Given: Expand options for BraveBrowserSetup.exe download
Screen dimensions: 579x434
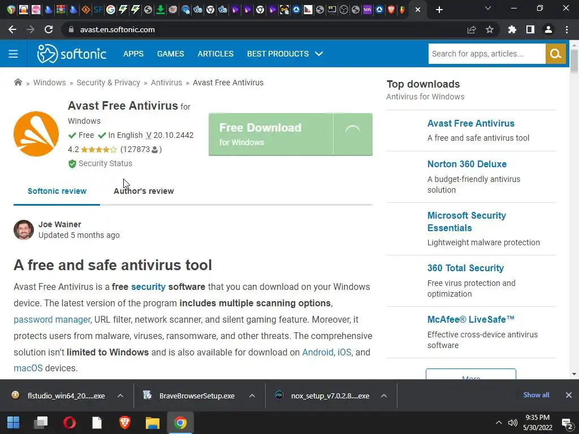Looking at the screenshot, I should tap(252, 396).
